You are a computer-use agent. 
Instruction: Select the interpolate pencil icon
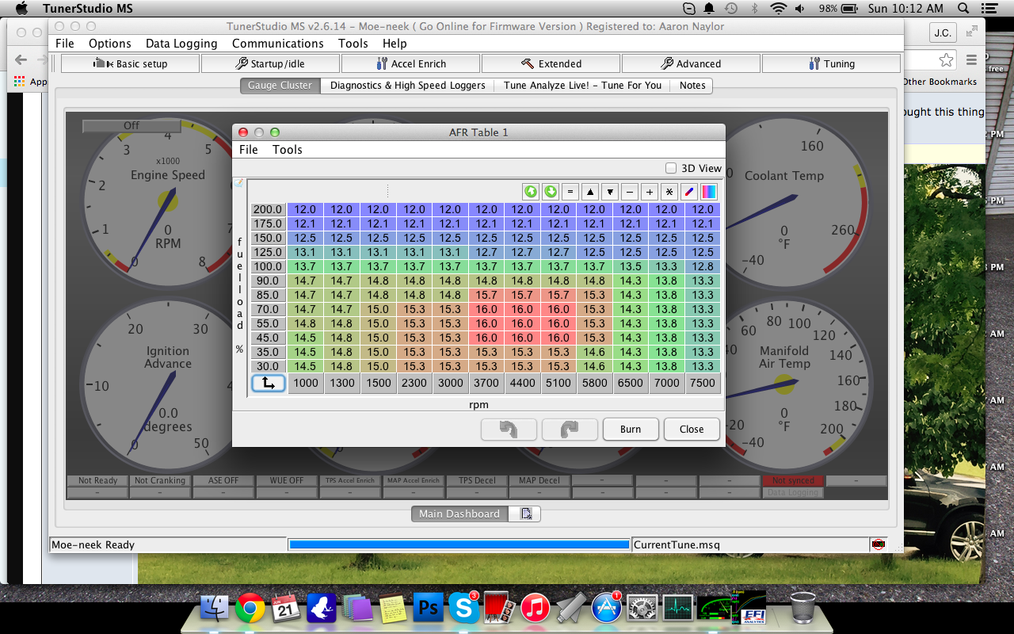689,192
